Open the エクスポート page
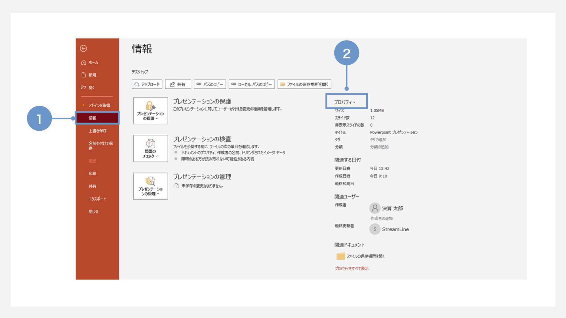The width and height of the screenshot is (566, 318). (x=97, y=199)
